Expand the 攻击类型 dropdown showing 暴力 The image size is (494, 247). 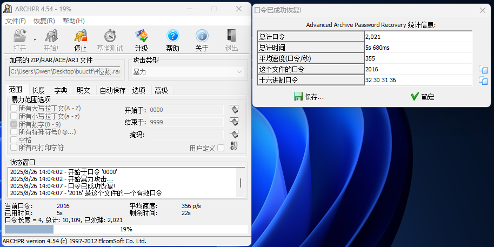pos(188,72)
